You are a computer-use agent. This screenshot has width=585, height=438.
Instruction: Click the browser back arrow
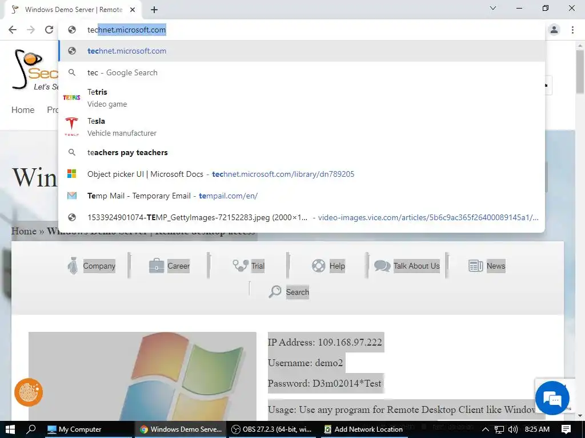click(13, 30)
